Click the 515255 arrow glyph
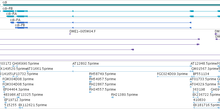The width and height of the screenshot is (220, 109). pyautogui.click(x=5, y=108)
